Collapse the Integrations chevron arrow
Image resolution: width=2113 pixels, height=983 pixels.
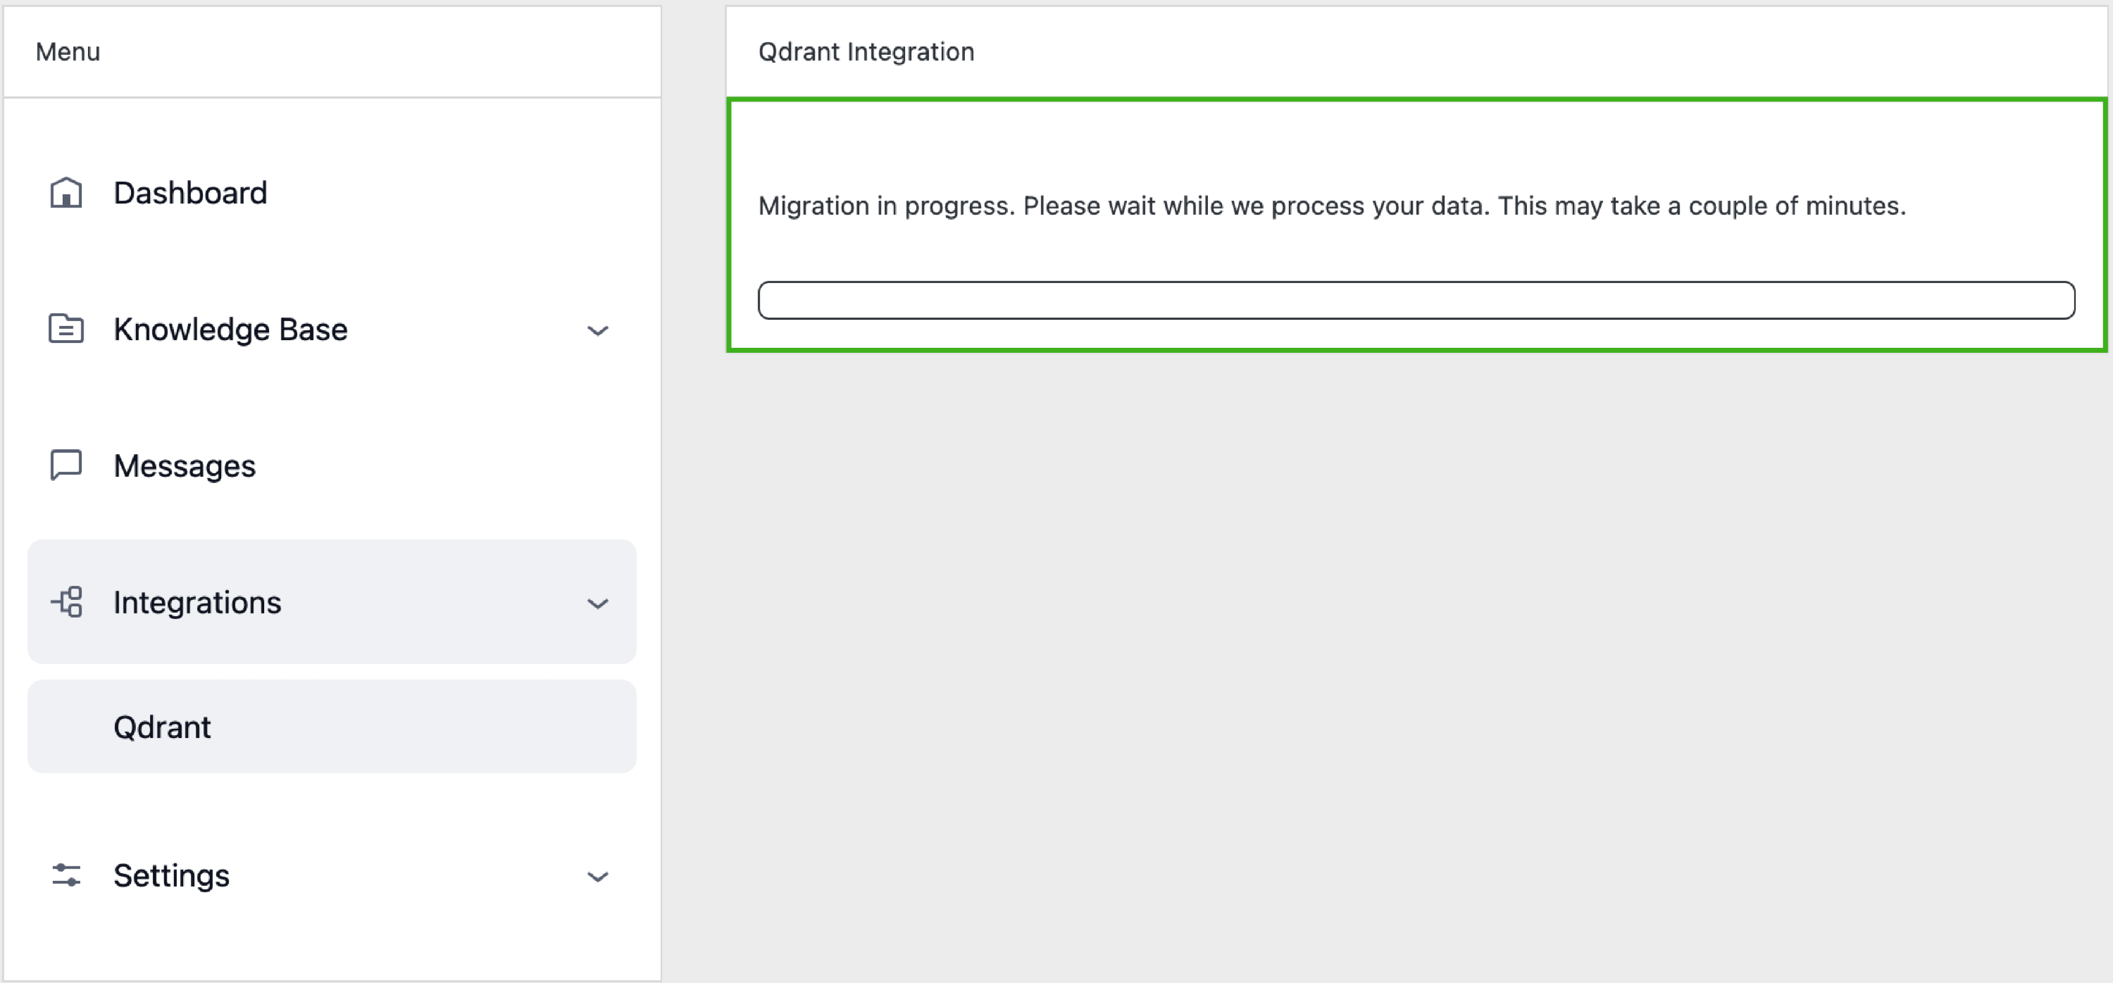coord(598,603)
